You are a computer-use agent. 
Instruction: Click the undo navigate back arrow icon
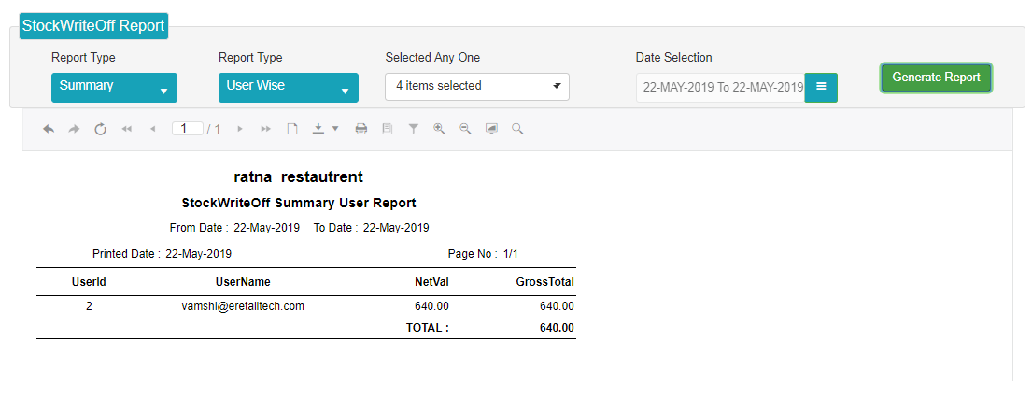[49, 129]
